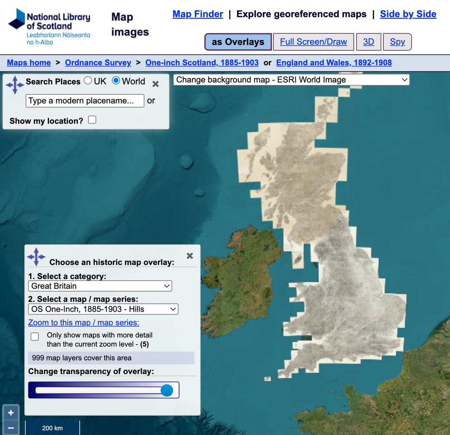
Task: Enable the Show my location checkbox
Action: [x=92, y=120]
